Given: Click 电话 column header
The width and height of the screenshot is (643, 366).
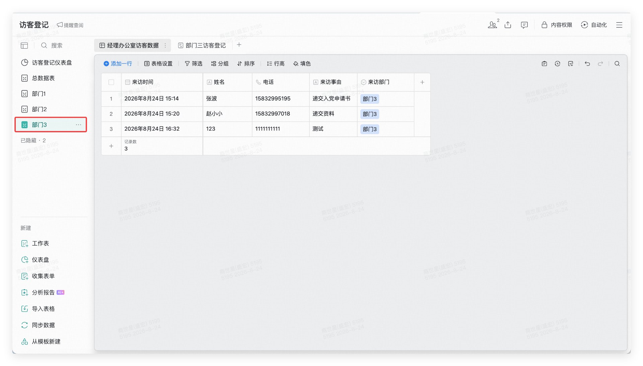Looking at the screenshot, I should pos(281,82).
